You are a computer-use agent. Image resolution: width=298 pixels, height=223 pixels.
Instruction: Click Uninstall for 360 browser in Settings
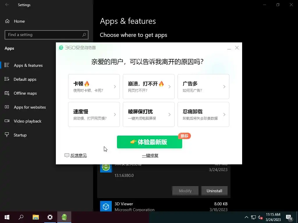pyautogui.click(x=214, y=191)
